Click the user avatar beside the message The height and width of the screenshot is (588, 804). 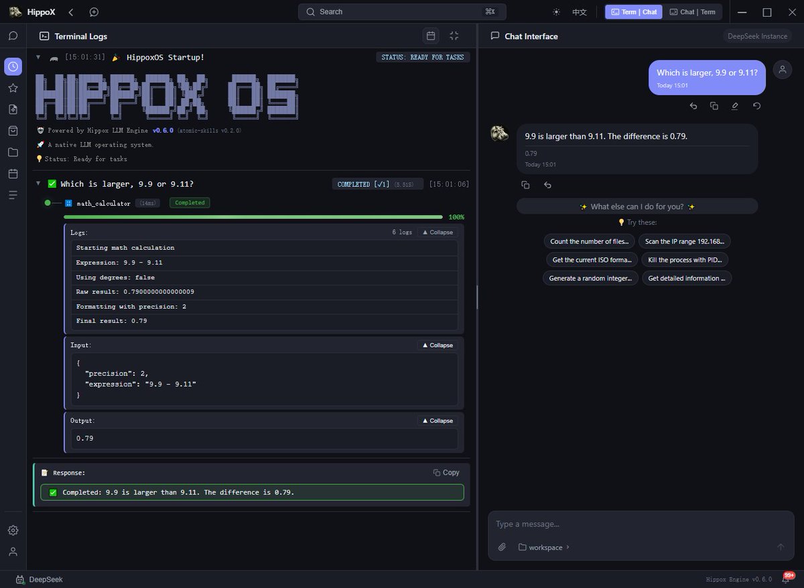click(783, 69)
